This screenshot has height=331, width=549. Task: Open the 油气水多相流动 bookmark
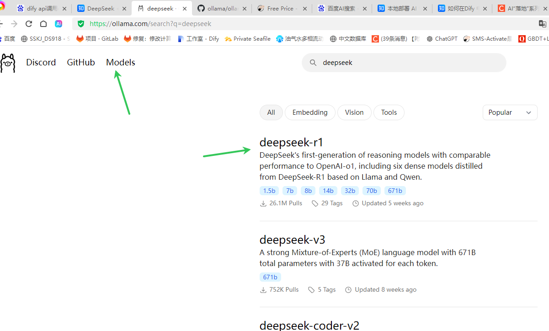[299, 39]
